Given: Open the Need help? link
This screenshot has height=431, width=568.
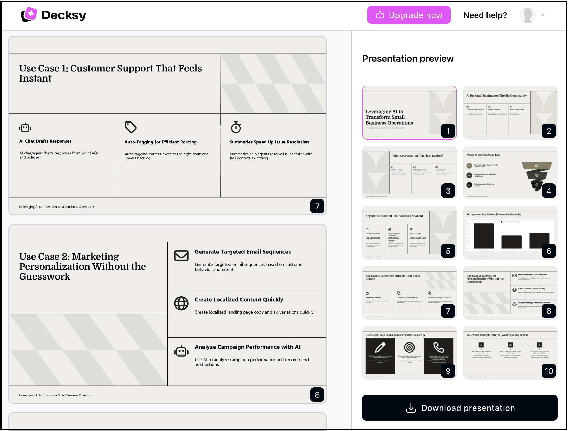Looking at the screenshot, I should pos(485,15).
